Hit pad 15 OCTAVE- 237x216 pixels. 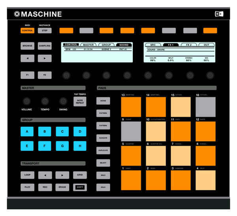(x=181, y=107)
